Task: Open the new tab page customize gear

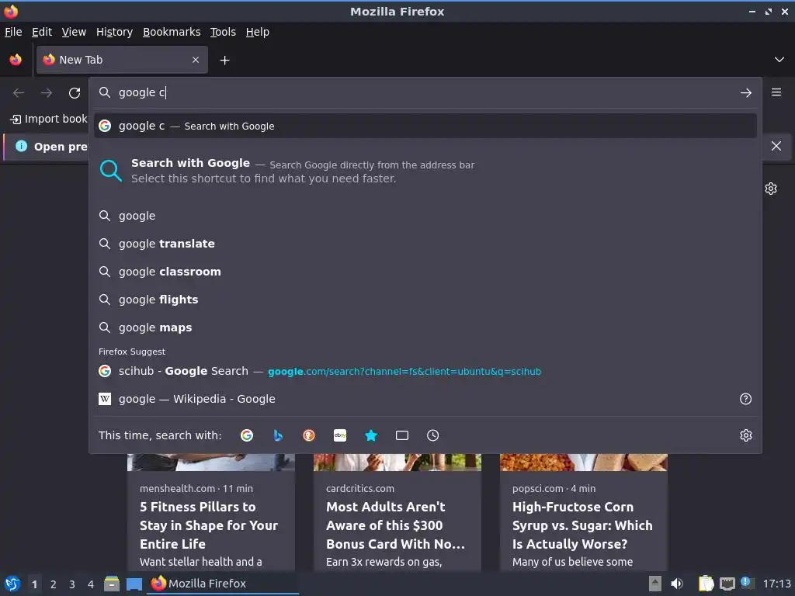Action: [771, 189]
